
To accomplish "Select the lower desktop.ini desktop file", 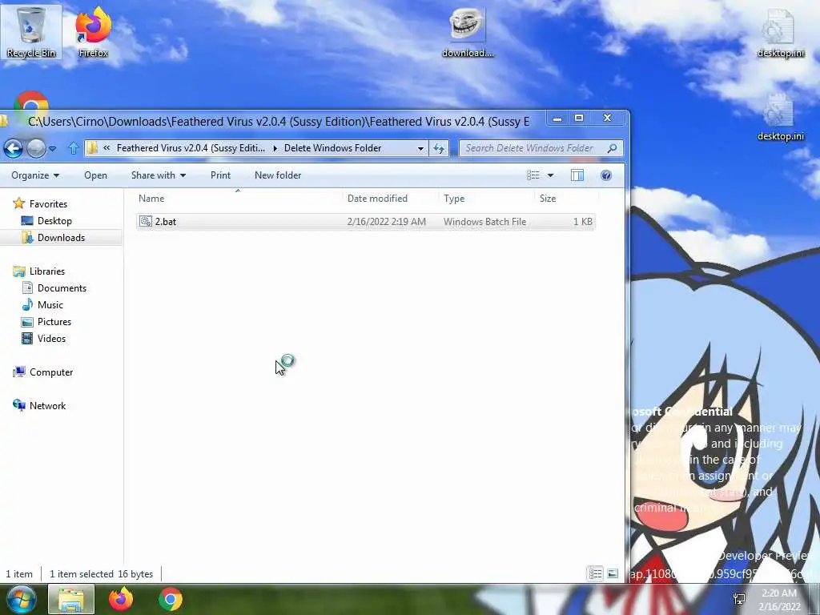I will 780,117.
